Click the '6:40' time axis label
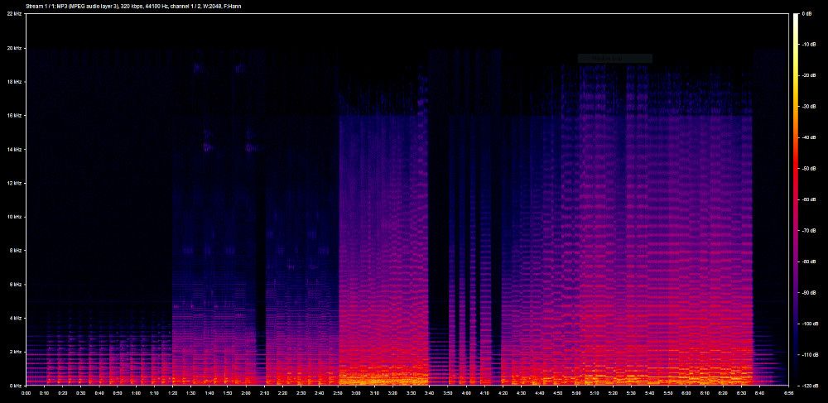 759,393
